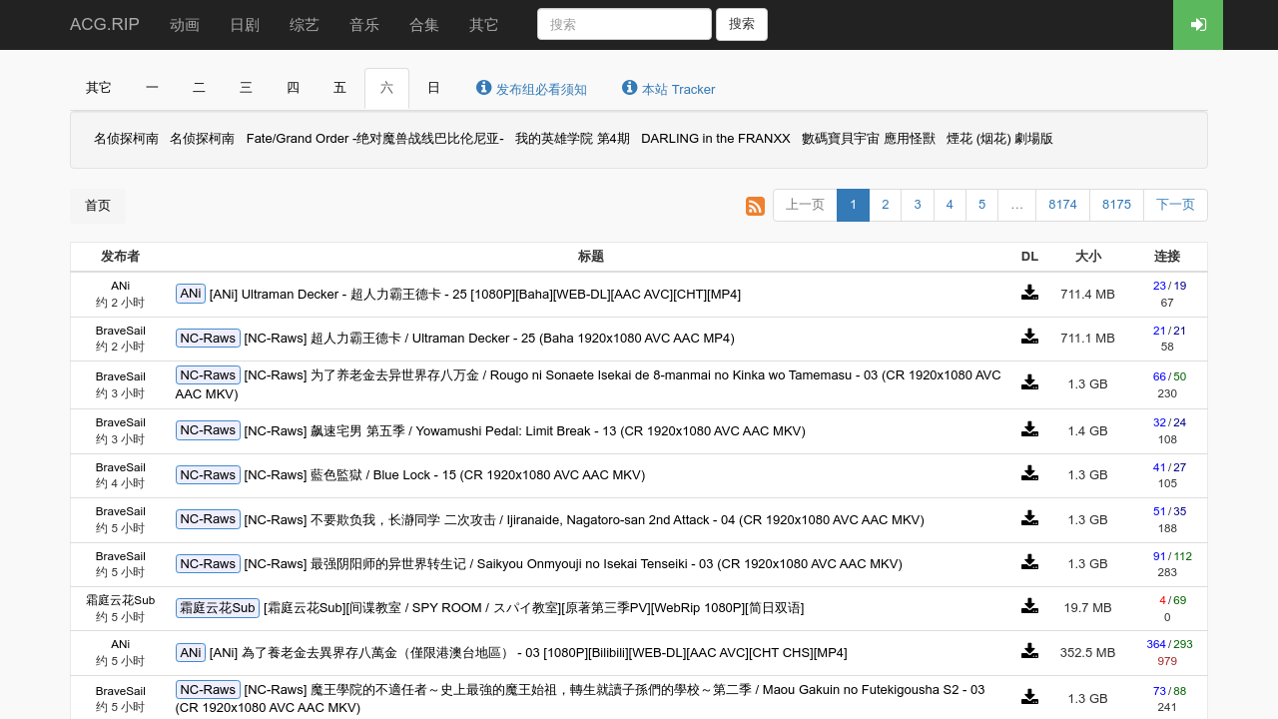
Task: Go to page 5
Action: pos(982,205)
